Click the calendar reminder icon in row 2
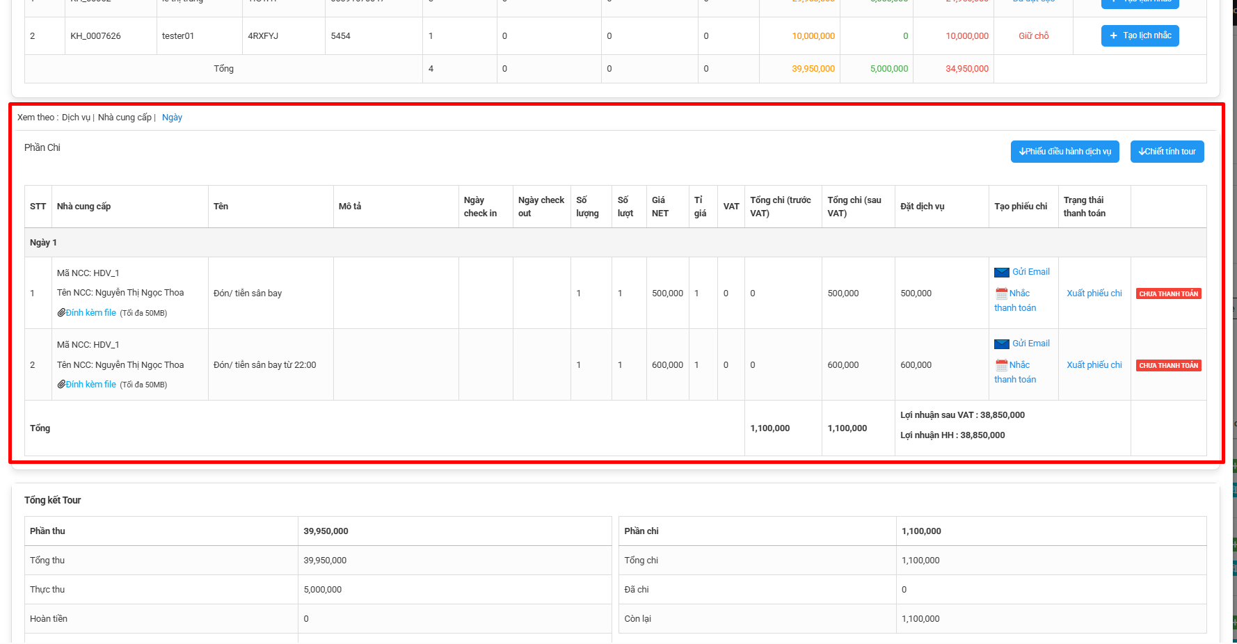The width and height of the screenshot is (1237, 644). pos(1001,365)
